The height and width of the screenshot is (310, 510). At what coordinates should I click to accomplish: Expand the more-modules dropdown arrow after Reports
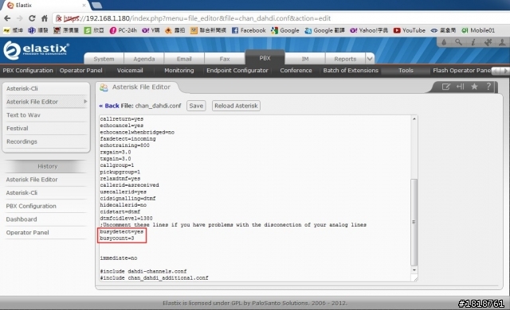(x=370, y=59)
